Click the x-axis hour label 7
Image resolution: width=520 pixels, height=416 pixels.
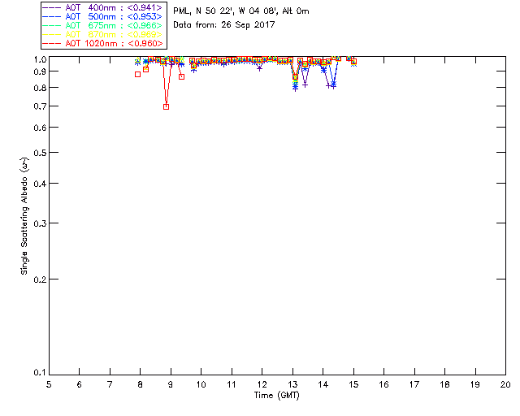(x=110, y=384)
